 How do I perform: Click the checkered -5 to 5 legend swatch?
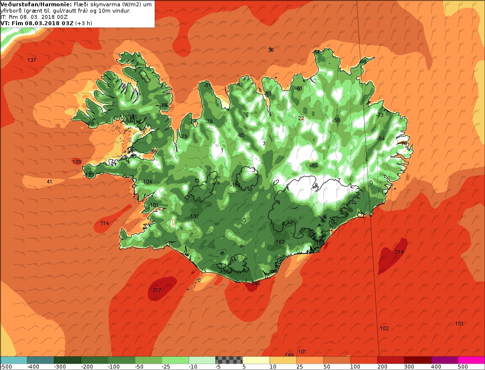pos(229,360)
